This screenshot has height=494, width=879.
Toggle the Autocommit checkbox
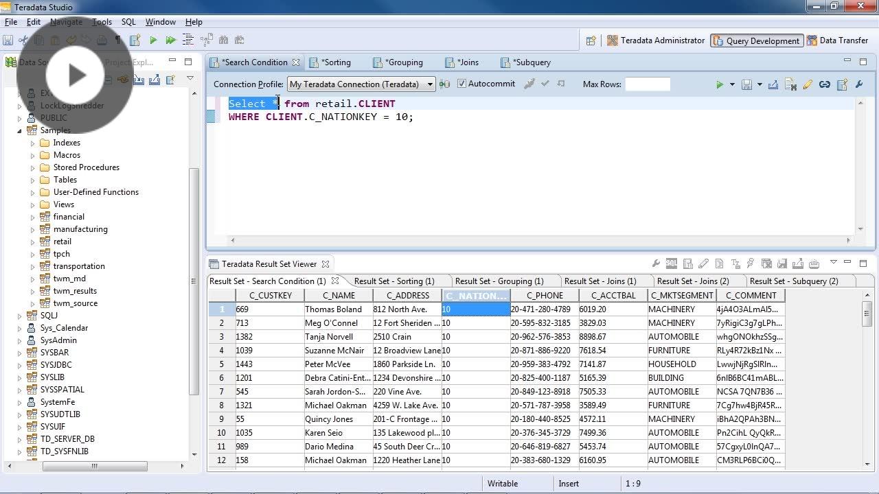coord(461,84)
